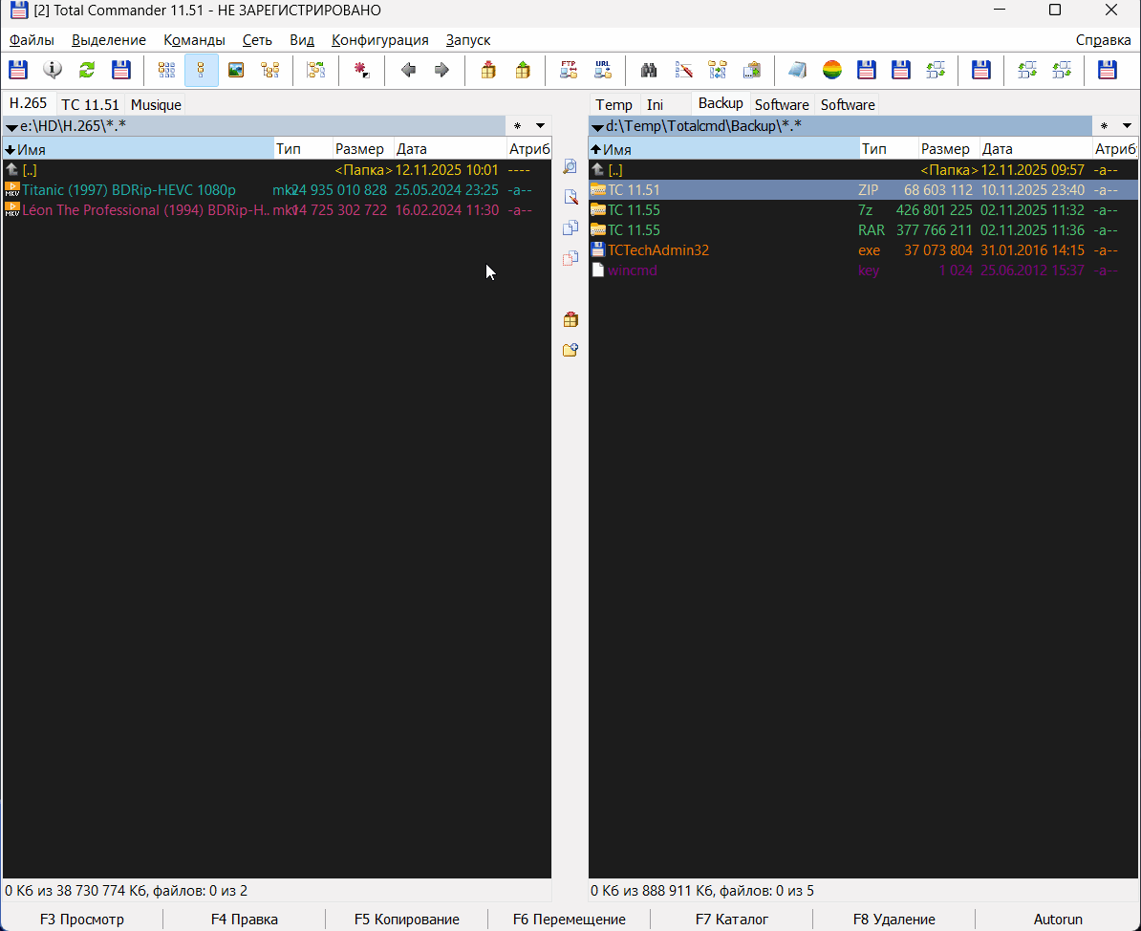Toggle the highlighted brief view mode icon
Viewport: 1141px width, 931px height.
point(202,70)
